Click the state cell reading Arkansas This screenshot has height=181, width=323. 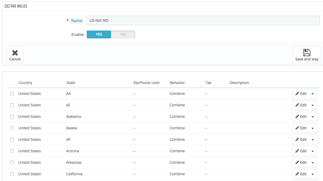(74, 163)
